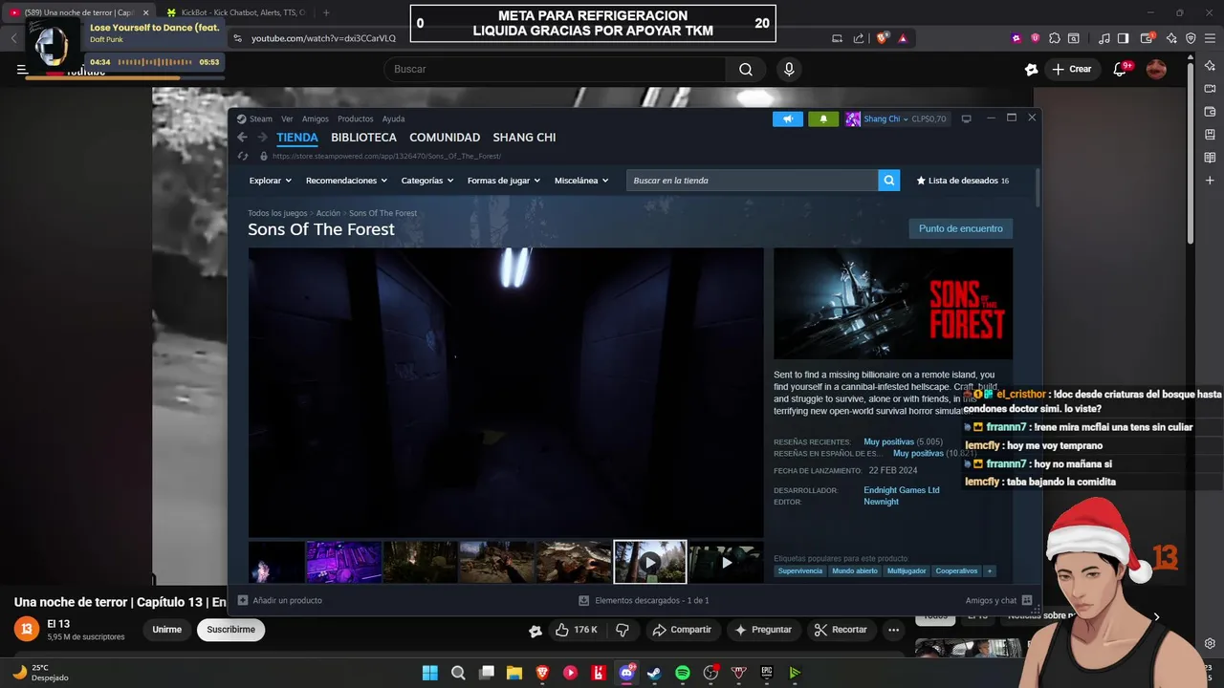This screenshot has height=688, width=1224.
Task: Expand the Explorar dropdown in Steam store
Action: point(271,181)
